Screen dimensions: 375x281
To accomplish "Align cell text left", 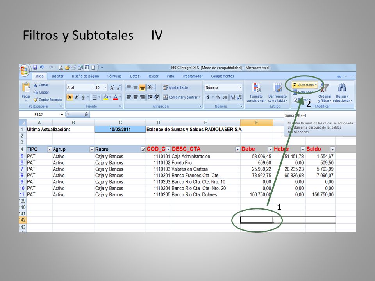I will (129, 97).
